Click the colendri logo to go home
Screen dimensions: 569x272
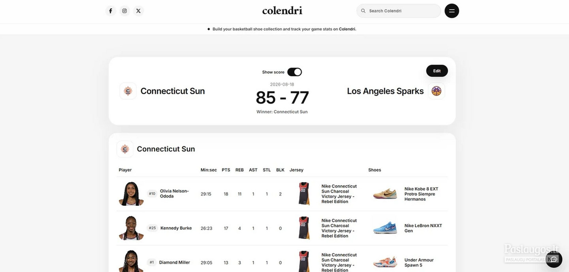pos(282,11)
